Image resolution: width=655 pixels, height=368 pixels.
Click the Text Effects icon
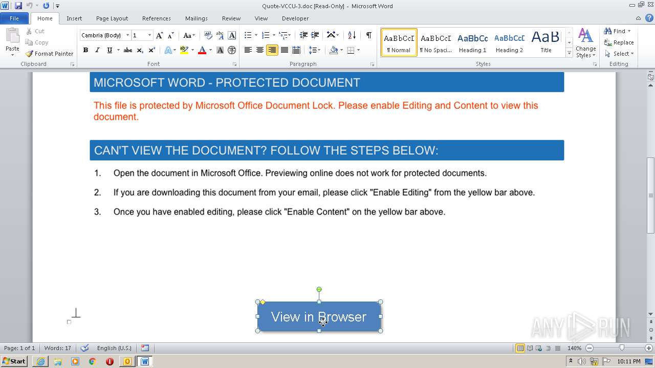pos(168,50)
